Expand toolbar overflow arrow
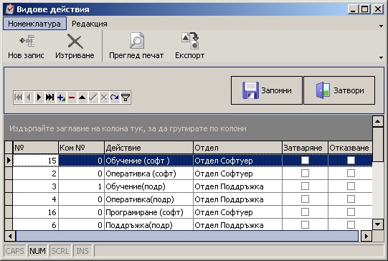This screenshot has height=261, width=388. point(381,57)
